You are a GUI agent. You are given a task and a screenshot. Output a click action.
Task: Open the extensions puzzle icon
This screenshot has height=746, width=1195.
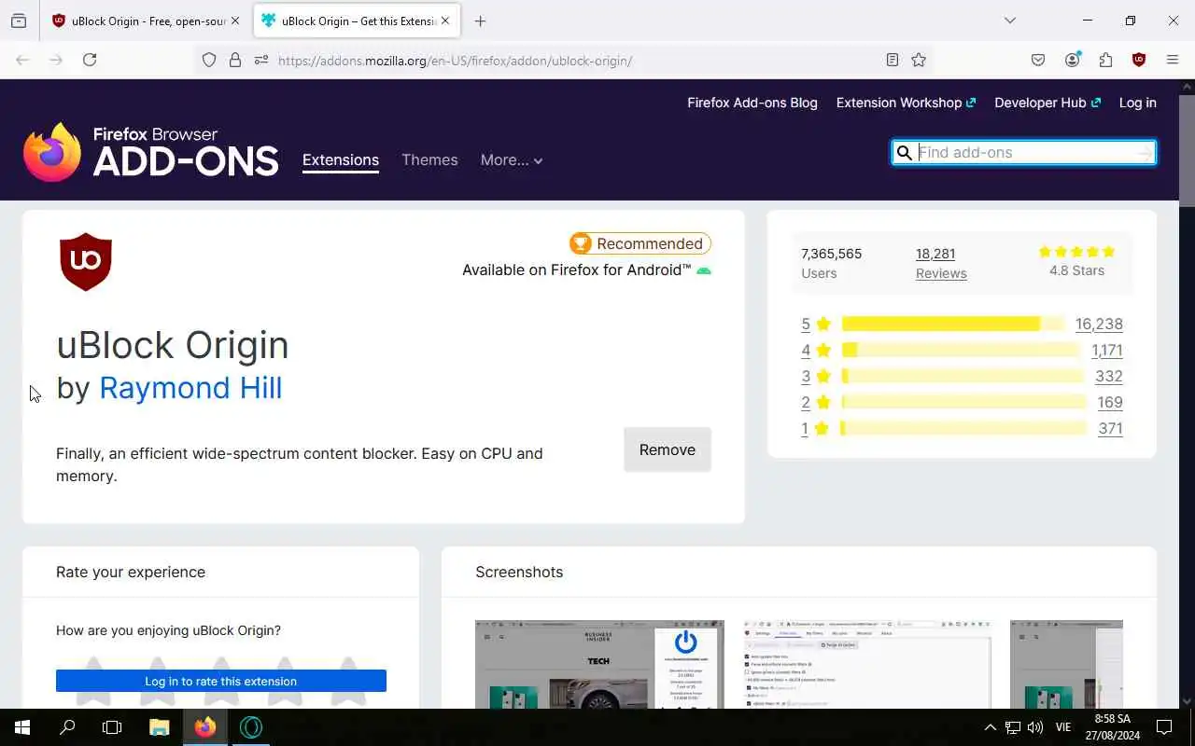(x=1105, y=60)
